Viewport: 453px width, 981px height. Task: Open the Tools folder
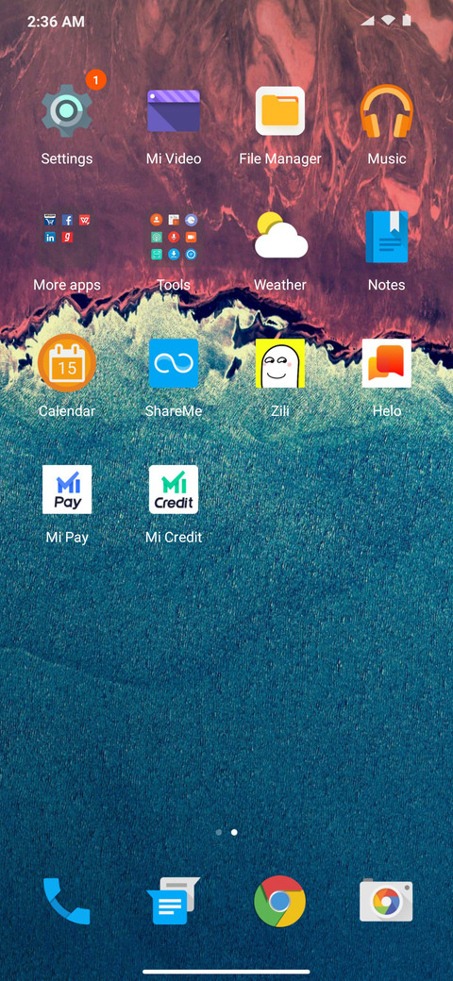pos(174,237)
